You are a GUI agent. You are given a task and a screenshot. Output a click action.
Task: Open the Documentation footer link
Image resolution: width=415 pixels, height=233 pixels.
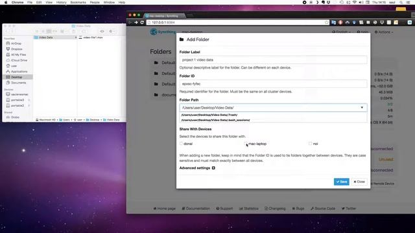coord(196,208)
